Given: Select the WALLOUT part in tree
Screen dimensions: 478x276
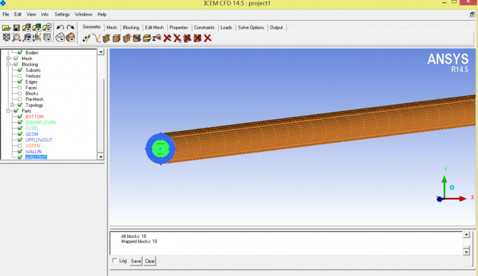Looking at the screenshot, I should (36, 157).
